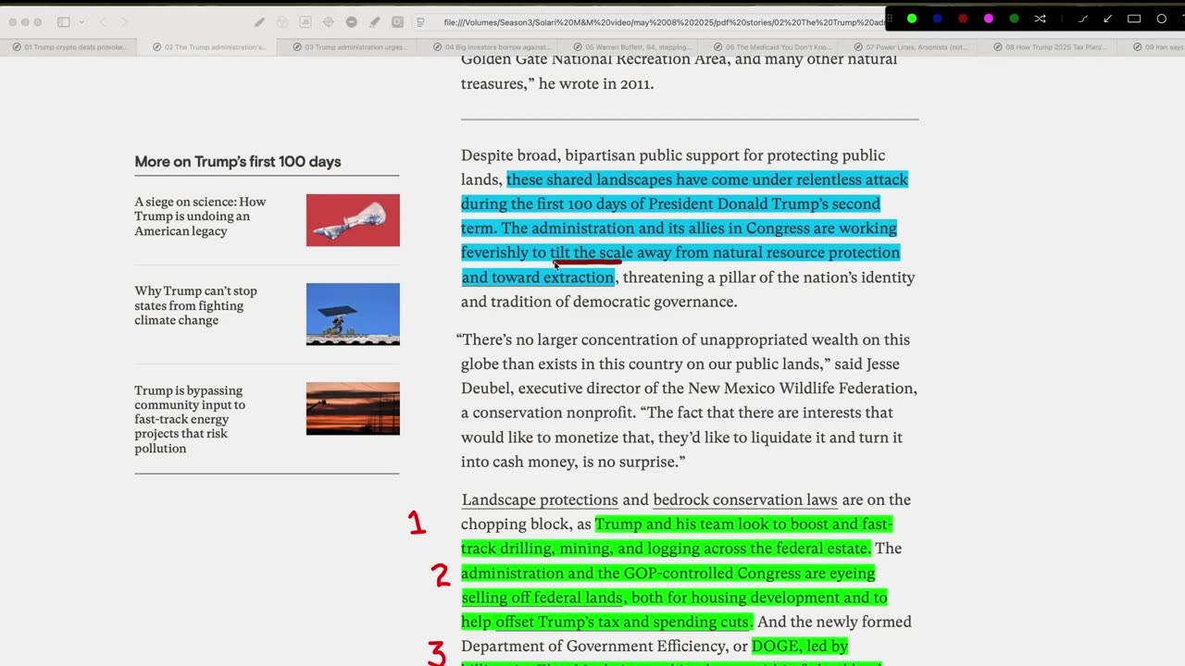Open 'Trump is bypassing community input' link

point(190,419)
